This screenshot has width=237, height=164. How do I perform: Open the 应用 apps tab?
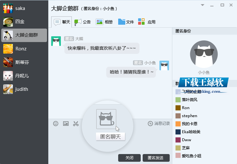coord(147,22)
